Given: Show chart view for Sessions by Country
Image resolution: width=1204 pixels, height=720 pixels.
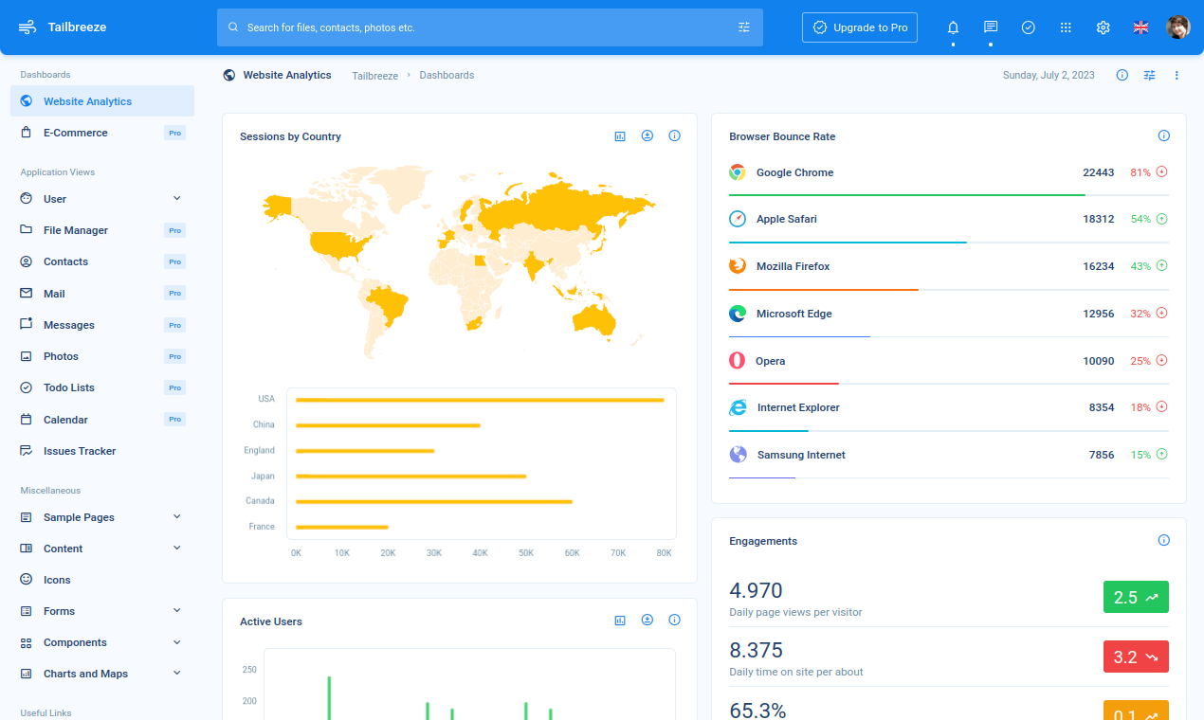Looking at the screenshot, I should pyautogui.click(x=620, y=136).
